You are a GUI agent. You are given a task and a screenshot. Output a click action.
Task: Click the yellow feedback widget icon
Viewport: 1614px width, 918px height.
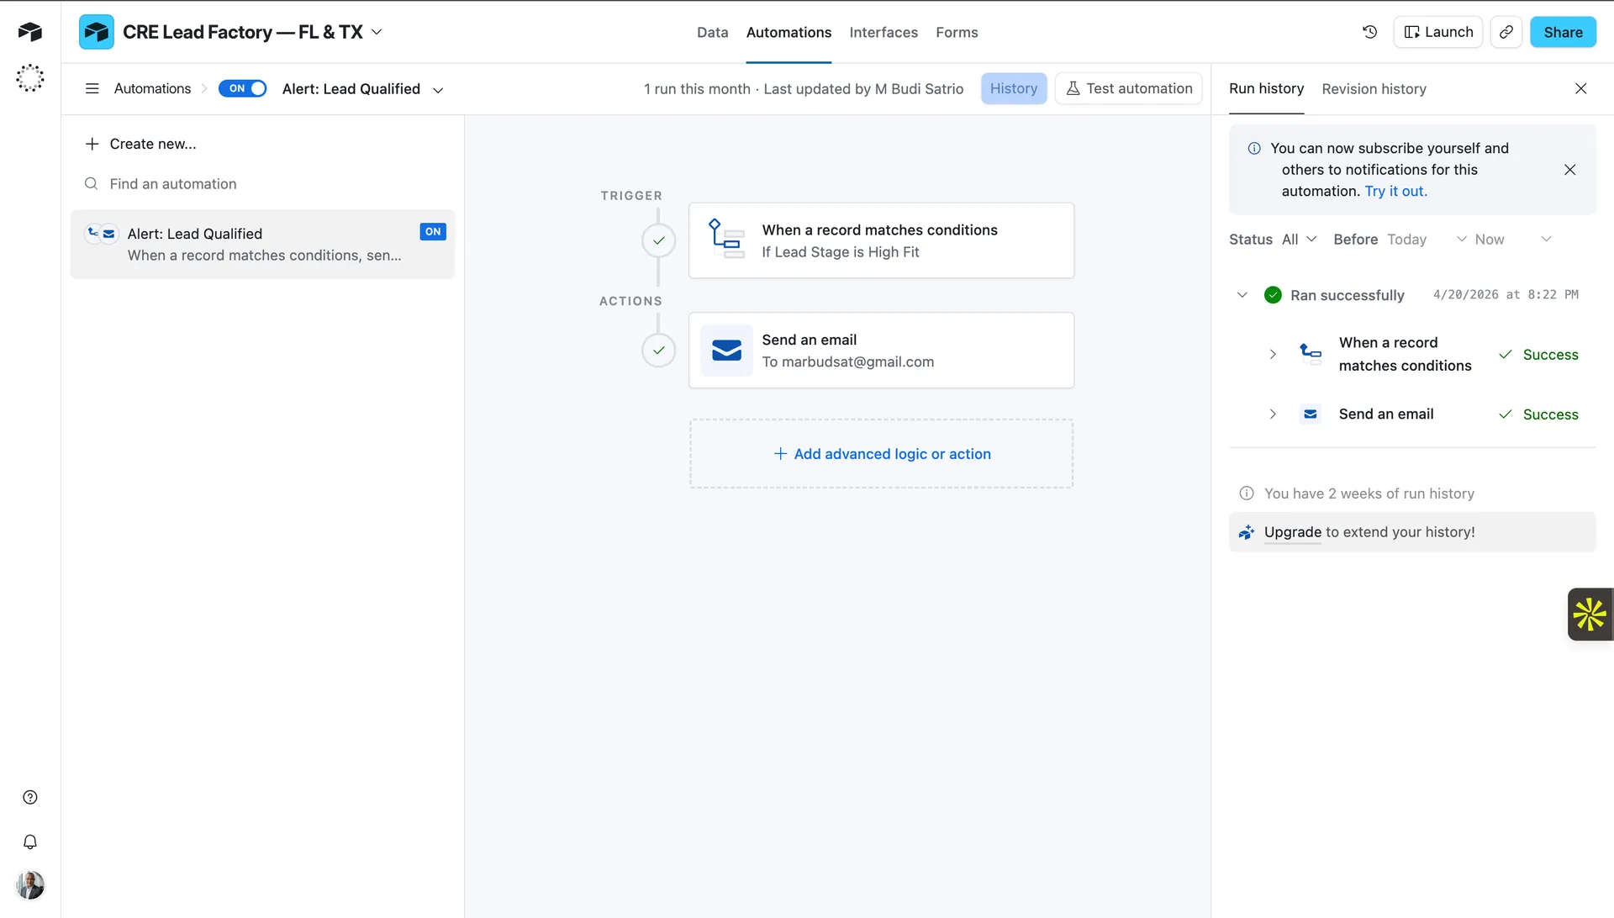coord(1590,615)
